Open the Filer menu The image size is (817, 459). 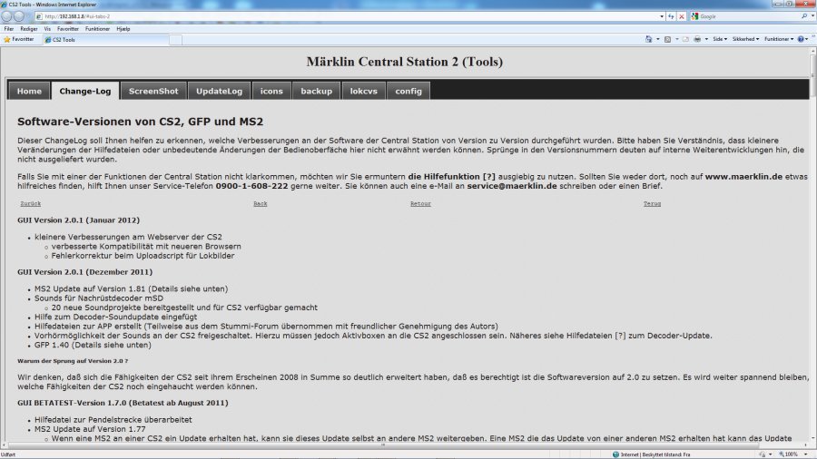(x=9, y=29)
